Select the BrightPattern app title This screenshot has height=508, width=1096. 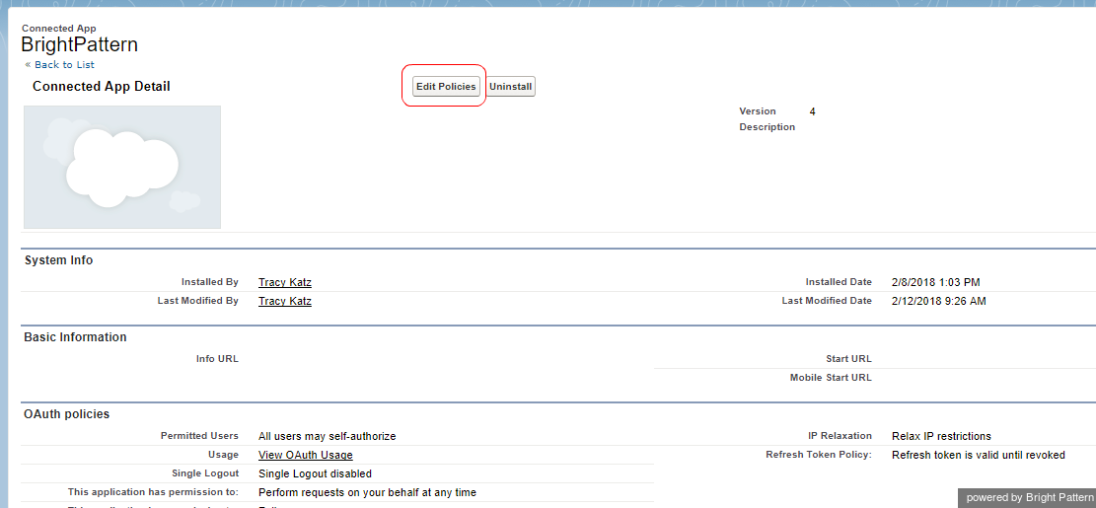[x=80, y=44]
